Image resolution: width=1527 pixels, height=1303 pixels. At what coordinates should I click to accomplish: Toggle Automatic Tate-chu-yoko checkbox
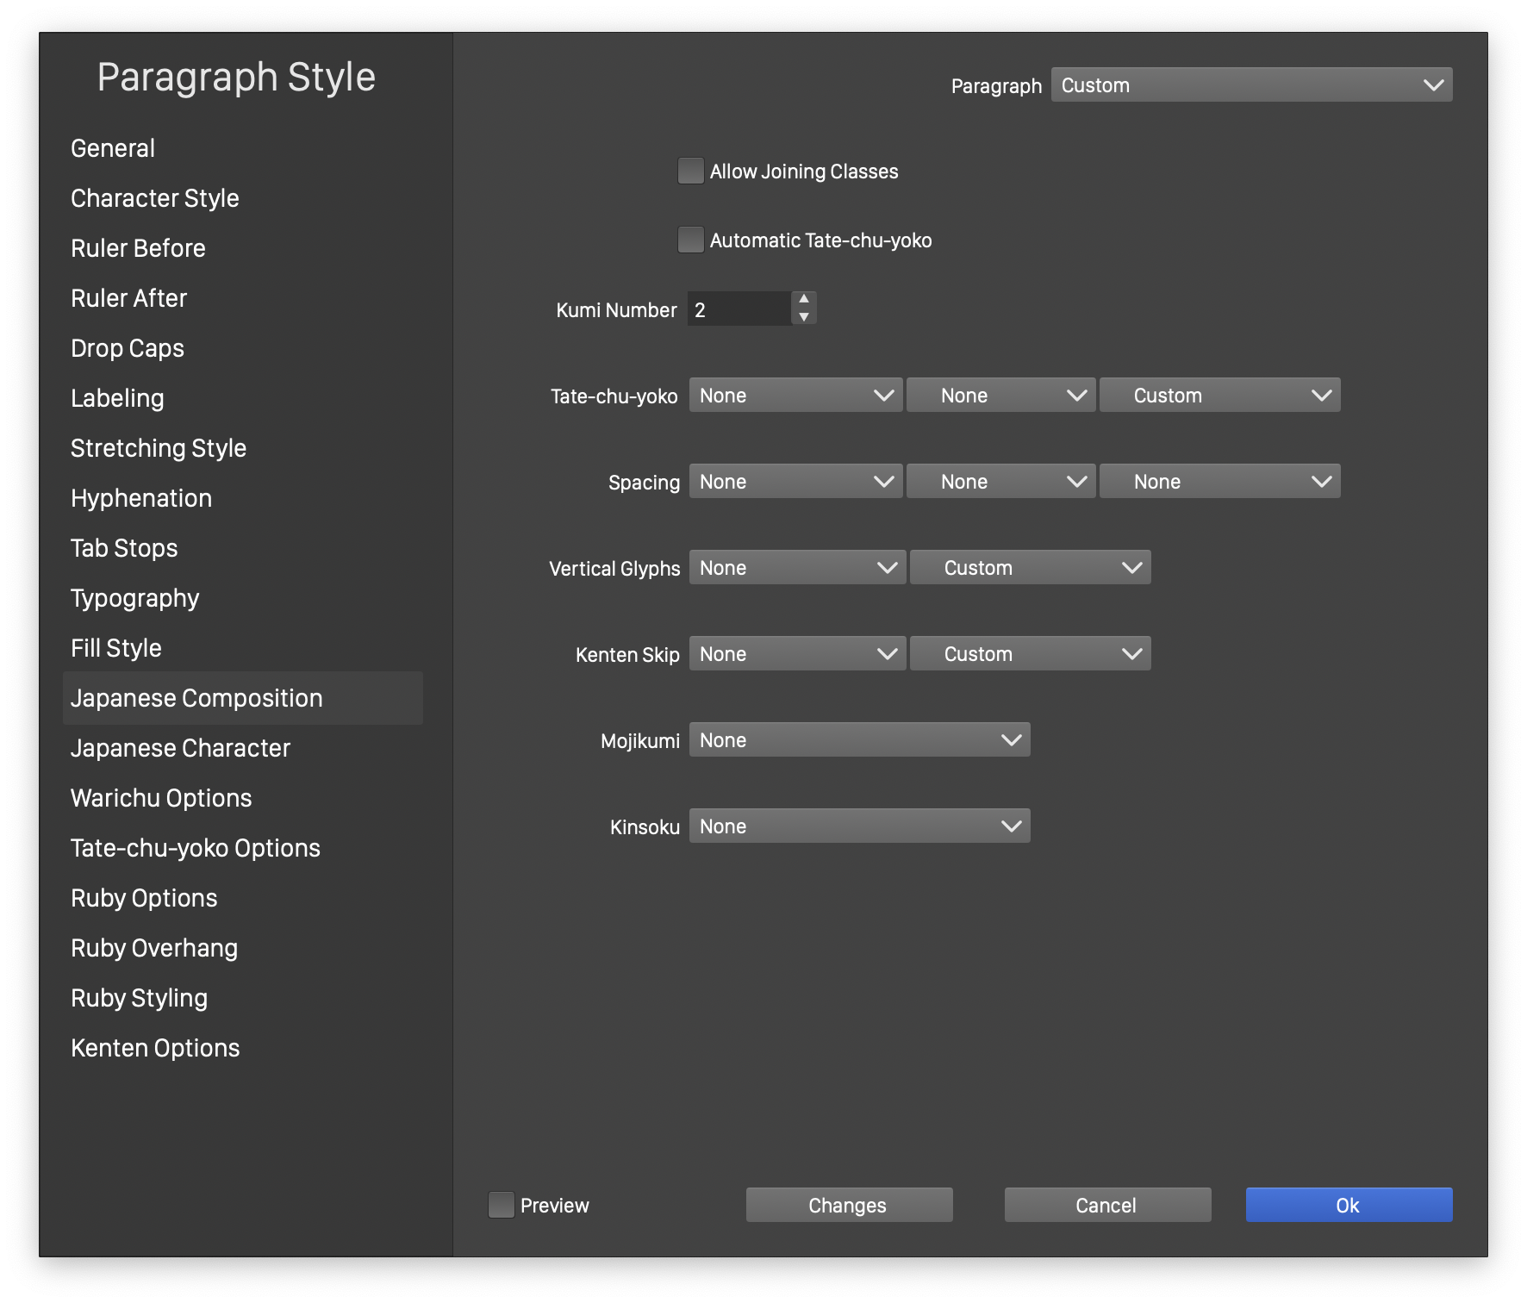click(x=691, y=240)
